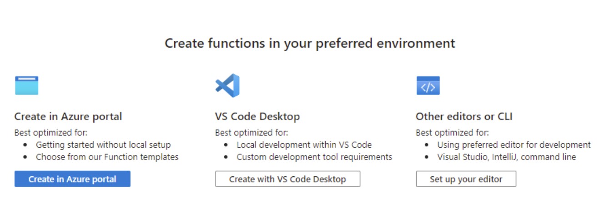Click 'Getting started without local setup' bullet text

click(103, 145)
